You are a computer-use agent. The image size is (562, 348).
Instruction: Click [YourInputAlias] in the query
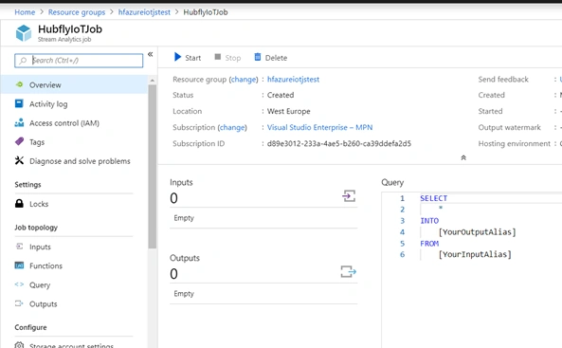coord(475,254)
